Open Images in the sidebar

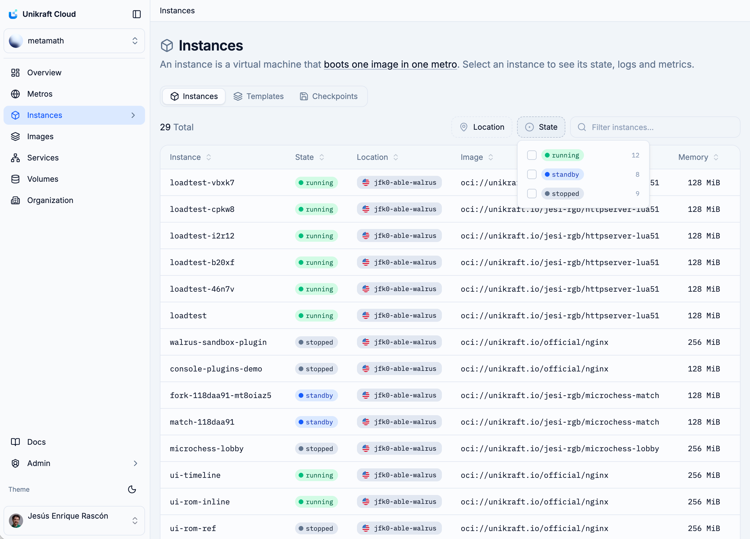tap(74, 136)
